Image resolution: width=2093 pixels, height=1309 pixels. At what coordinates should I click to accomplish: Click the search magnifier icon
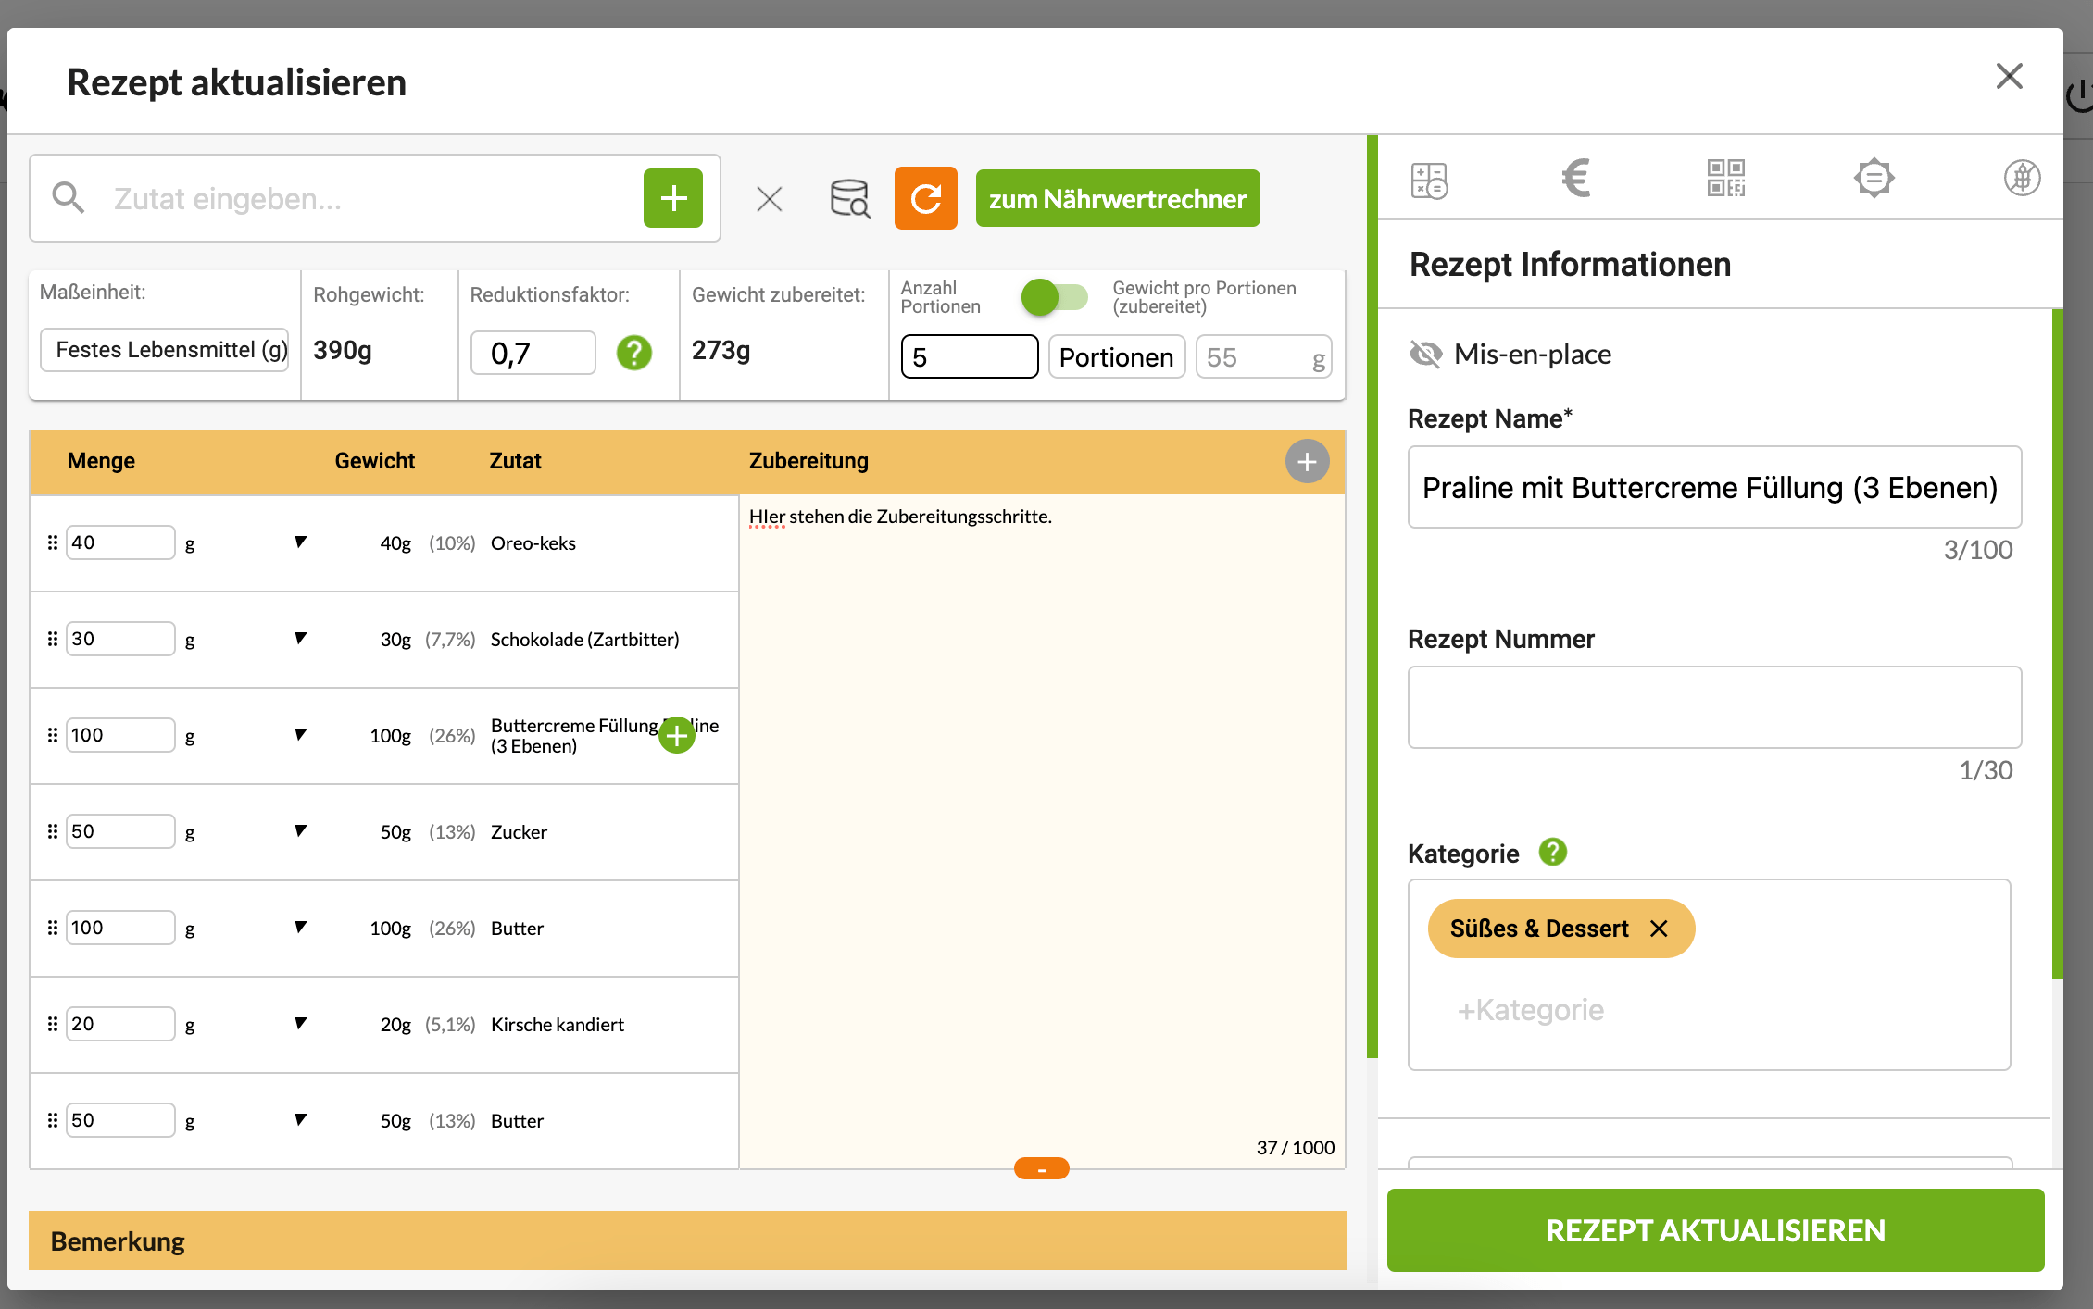click(69, 198)
